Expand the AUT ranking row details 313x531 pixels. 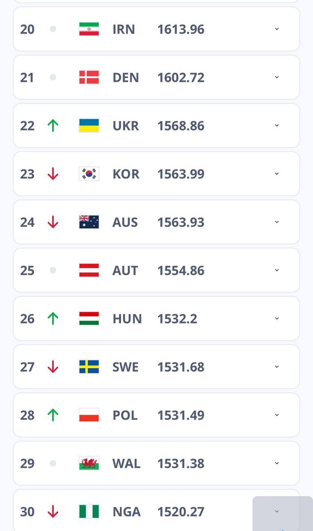click(277, 270)
